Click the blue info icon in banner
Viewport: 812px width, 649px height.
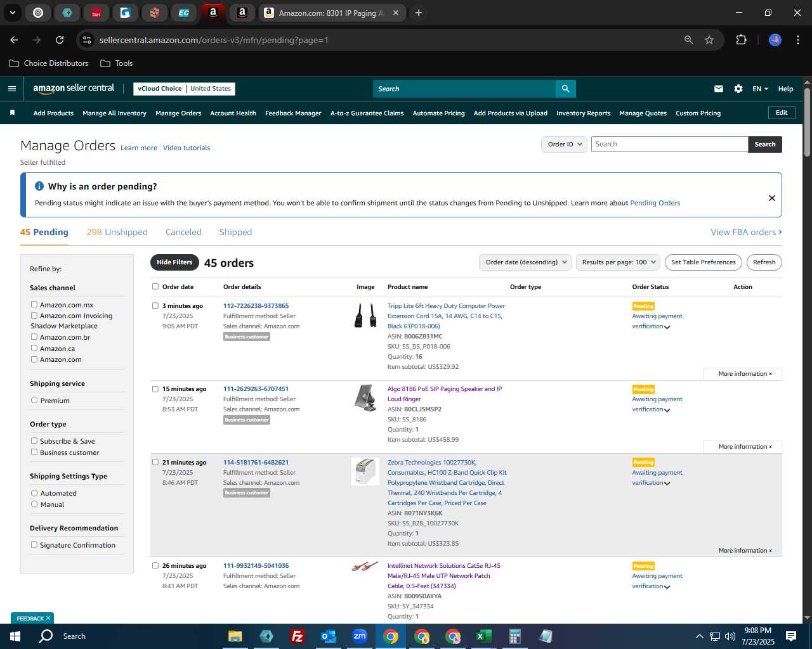point(39,186)
